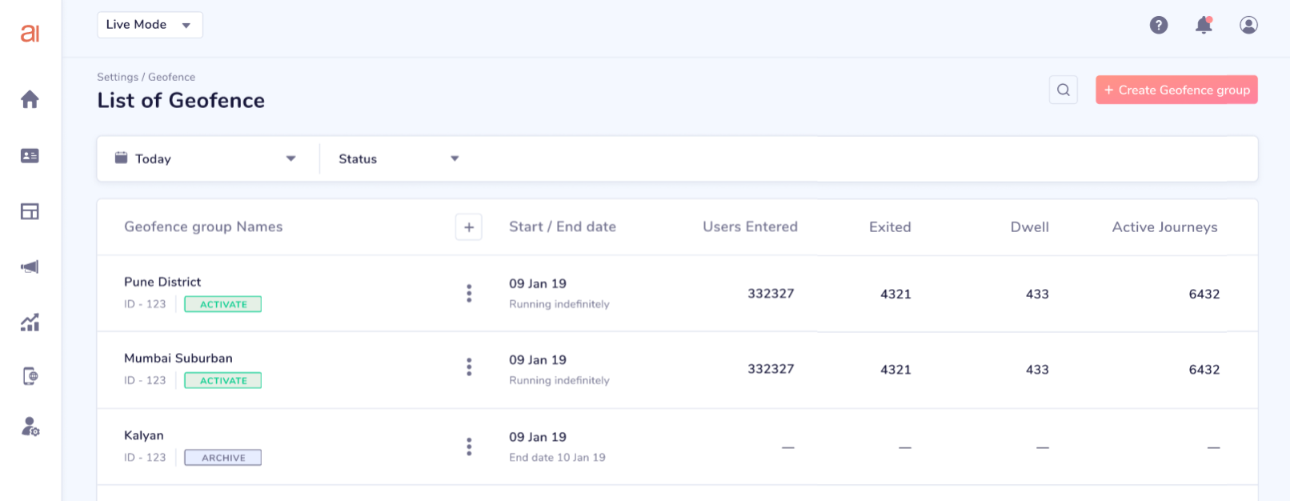Image resolution: width=1290 pixels, height=501 pixels.
Task: Open the notifications bell
Action: (x=1204, y=25)
